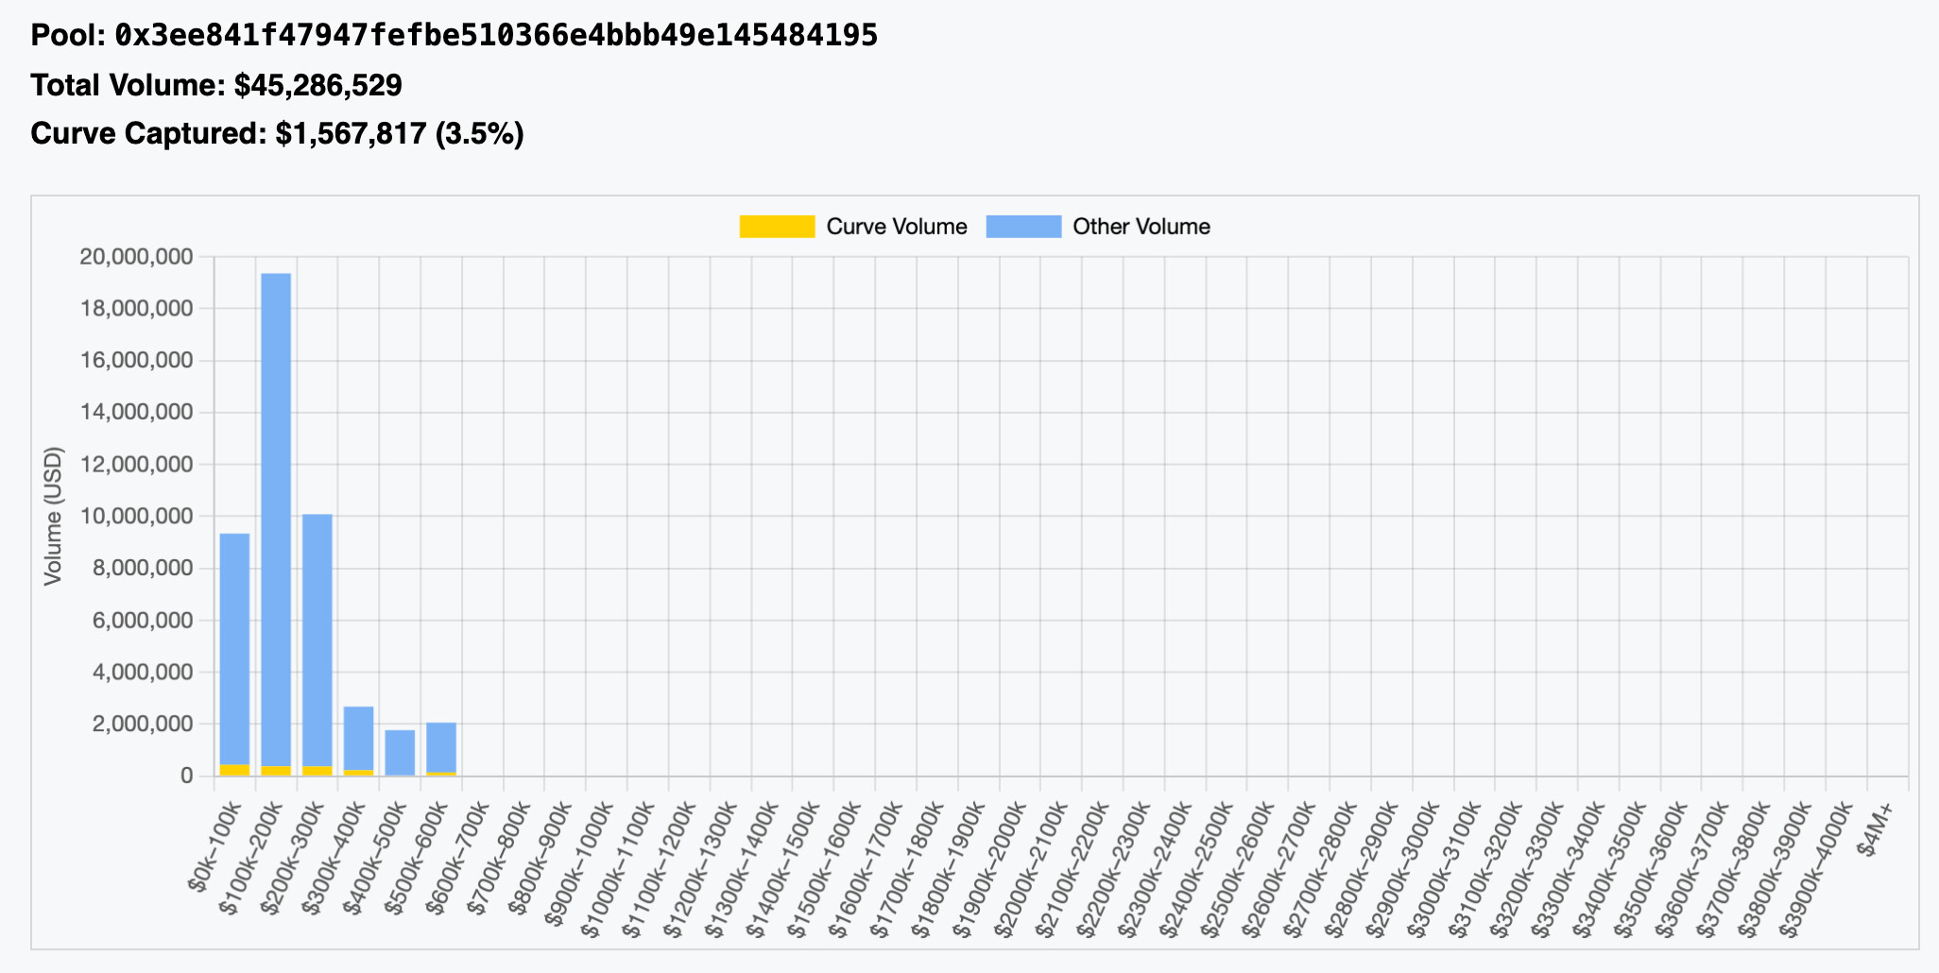Toggle the Other Volume legend label
The height and width of the screenshot is (973, 1939).
click(x=1141, y=227)
